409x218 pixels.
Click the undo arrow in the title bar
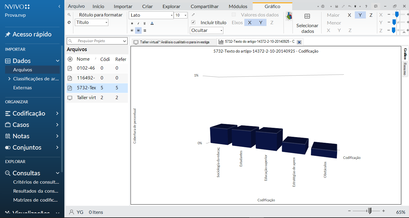pyautogui.click(x=350, y=6)
